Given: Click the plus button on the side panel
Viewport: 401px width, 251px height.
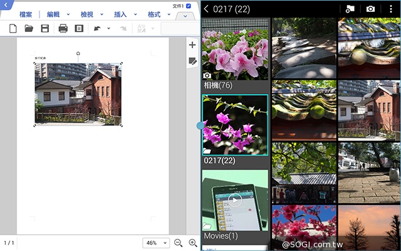Looking at the screenshot, I should (x=192, y=45).
